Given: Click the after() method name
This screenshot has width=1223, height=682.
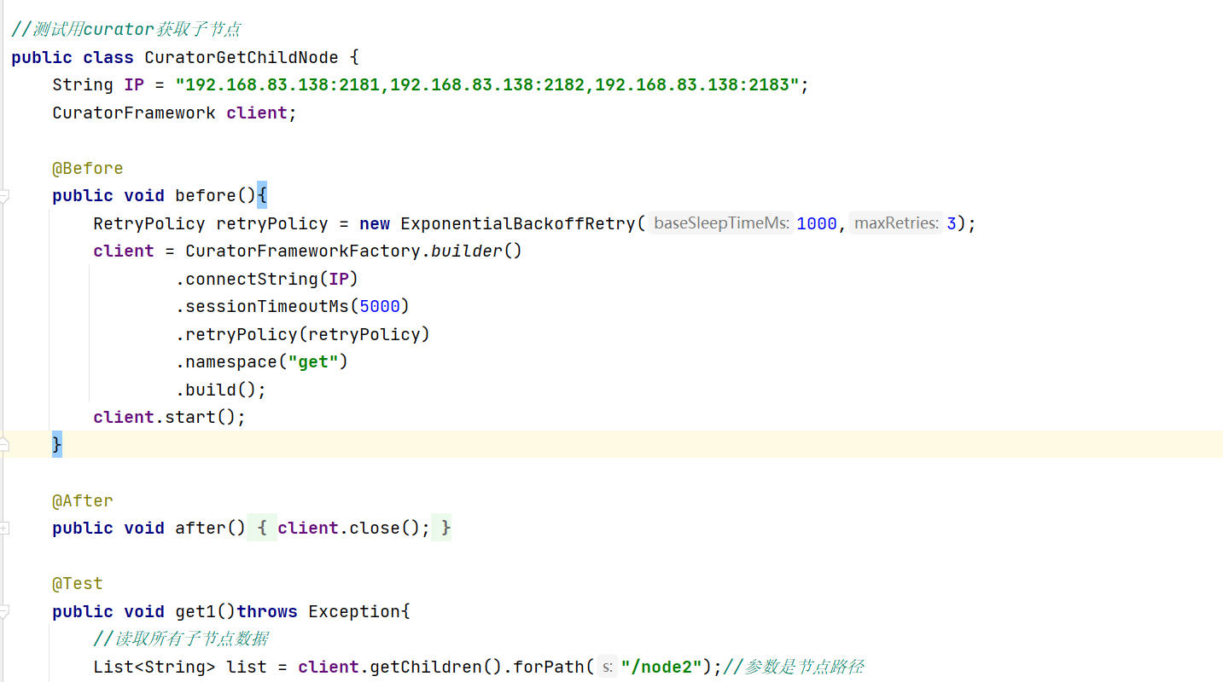Looking at the screenshot, I should [x=201, y=528].
